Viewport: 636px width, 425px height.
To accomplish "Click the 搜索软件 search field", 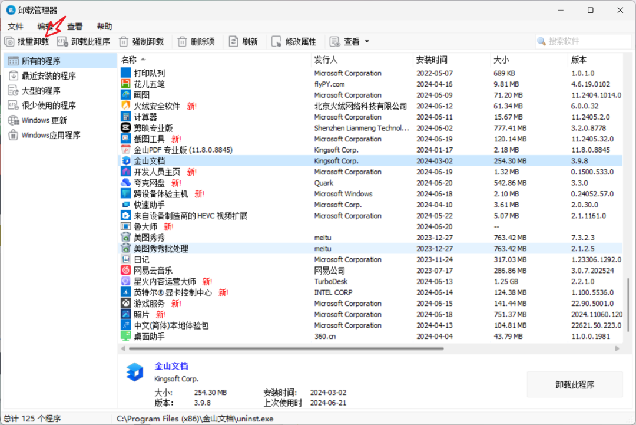I will [583, 41].
